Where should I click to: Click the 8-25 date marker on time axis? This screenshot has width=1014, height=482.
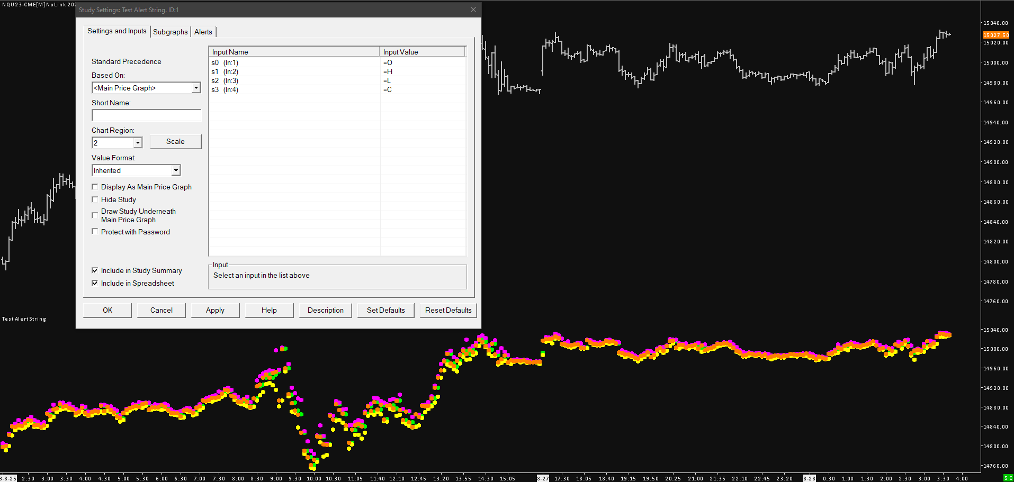coord(8,478)
